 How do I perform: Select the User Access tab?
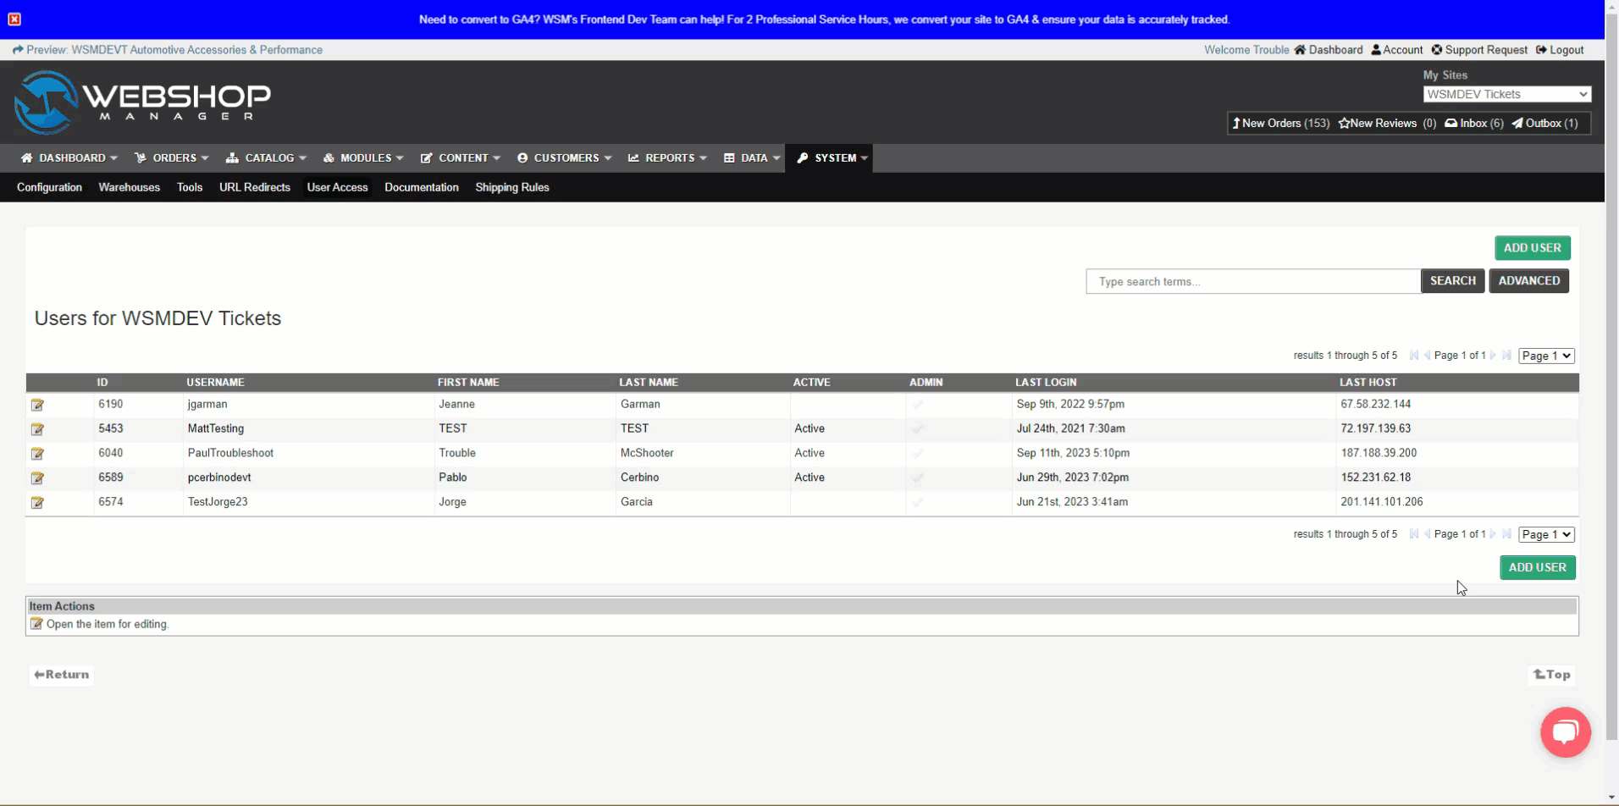pyautogui.click(x=337, y=187)
